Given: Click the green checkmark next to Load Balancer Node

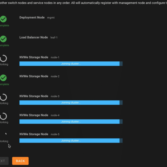Looking at the screenshot, I should (3, 39).
